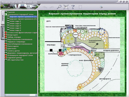Click the back navigation arrow
The image size is (129, 97).
45,7
